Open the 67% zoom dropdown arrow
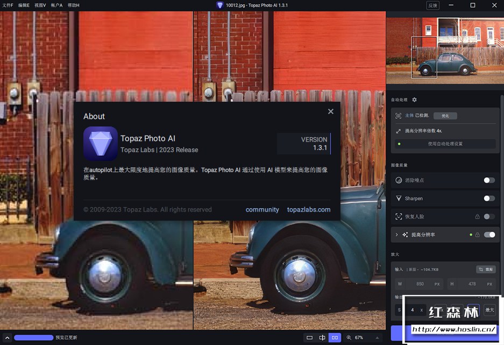Image resolution: width=504 pixels, height=345 pixels. 377,337
